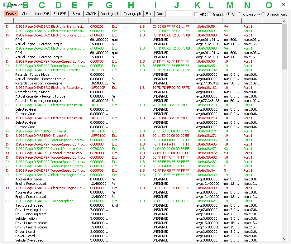The image size is (291, 244).
Task: Open the Edit EYE dialog
Action: (x=60, y=14)
